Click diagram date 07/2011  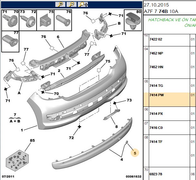8,177
